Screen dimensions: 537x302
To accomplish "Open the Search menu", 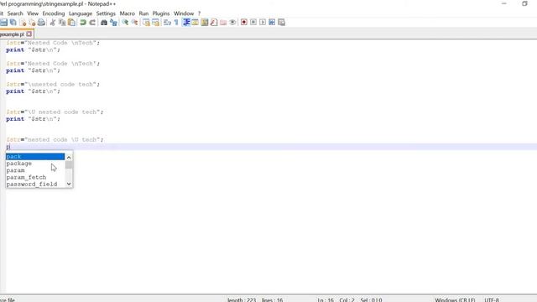I will 15,13.
